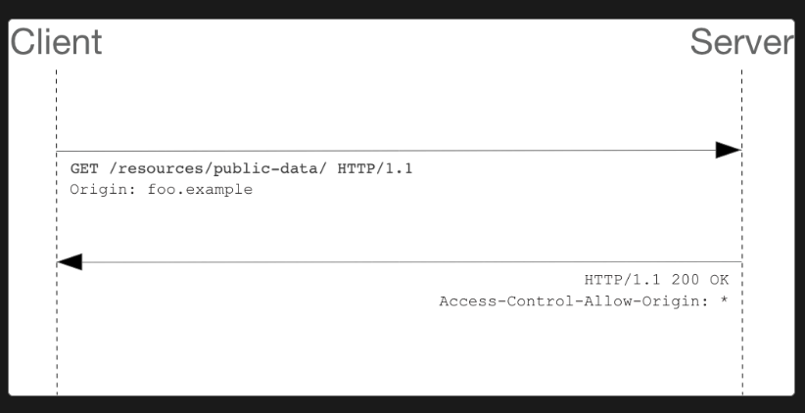The image size is (805, 413).
Task: Click the Server dashed lifeline
Action: pos(742,232)
